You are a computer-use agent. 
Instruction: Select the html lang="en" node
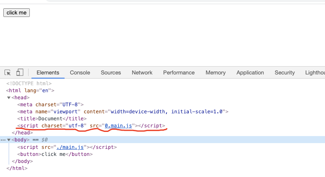(30, 91)
